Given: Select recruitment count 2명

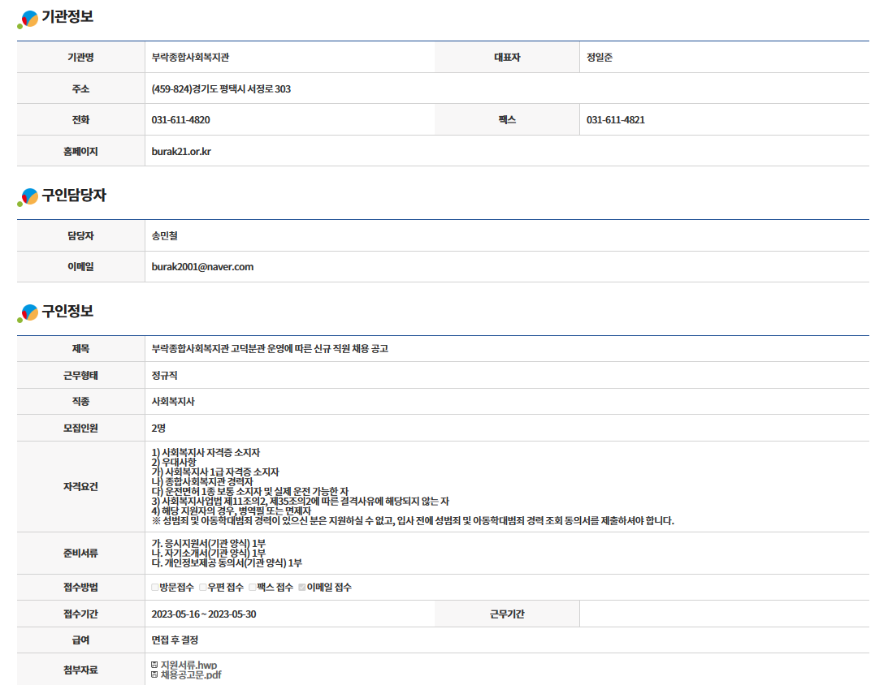Looking at the screenshot, I should (158, 428).
